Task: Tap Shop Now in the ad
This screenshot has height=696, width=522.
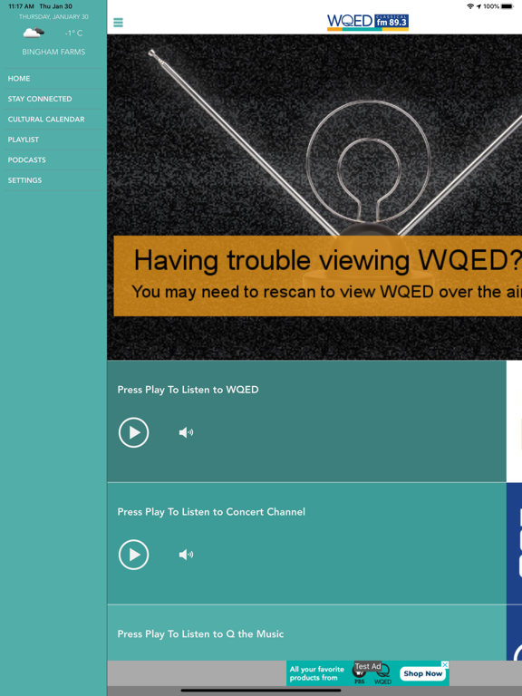Action: [423, 673]
